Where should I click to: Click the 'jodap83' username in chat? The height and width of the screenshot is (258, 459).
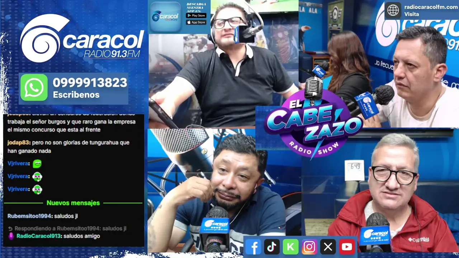coord(18,143)
